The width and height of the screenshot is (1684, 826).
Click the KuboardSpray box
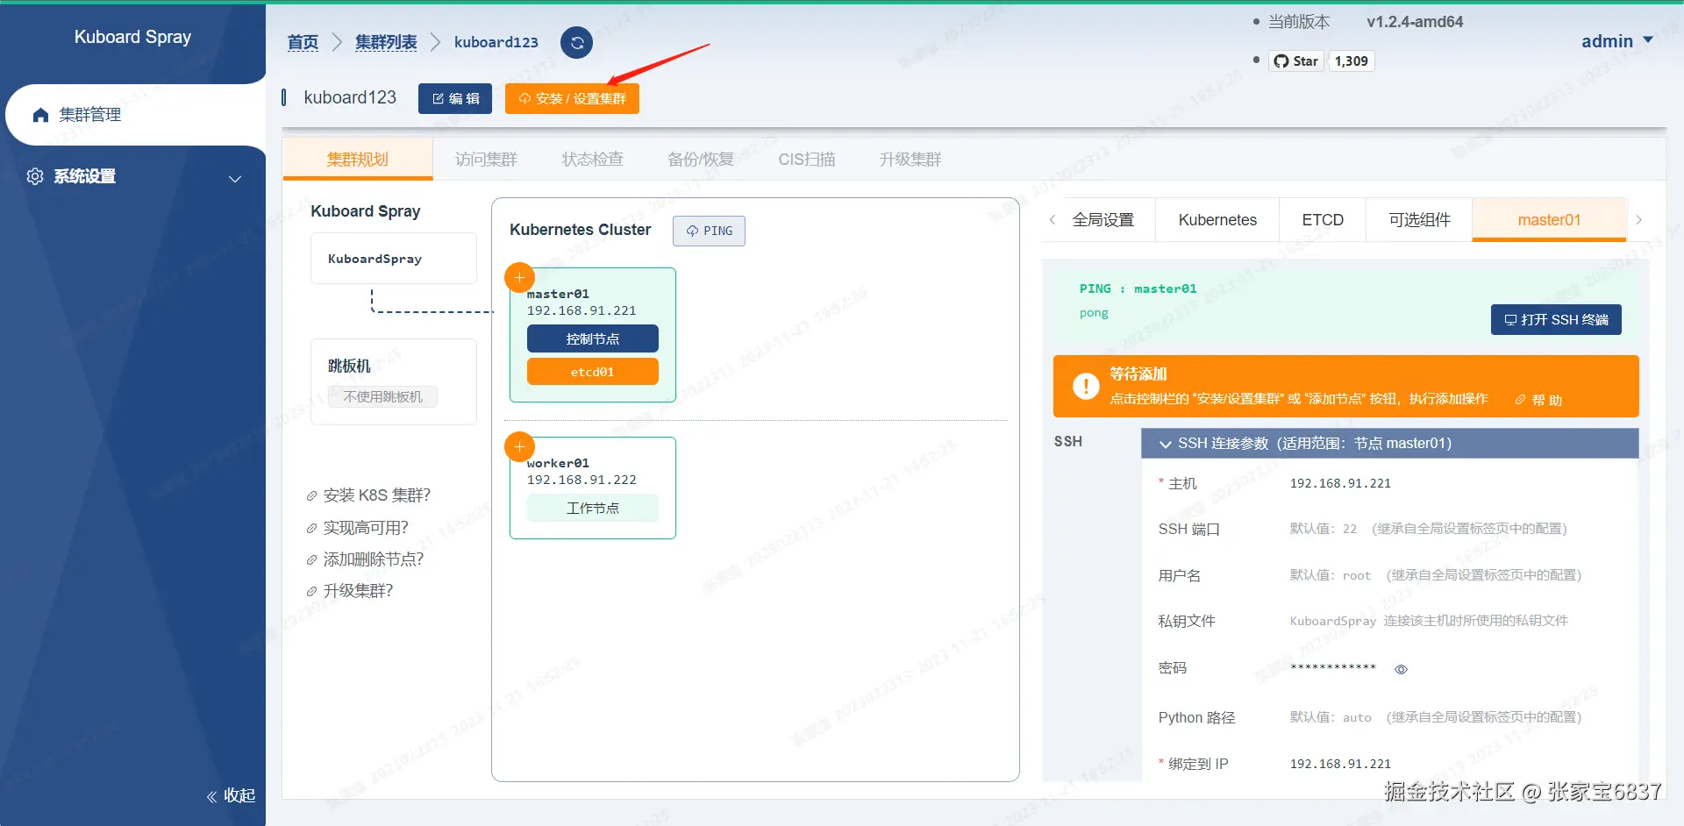(x=394, y=259)
